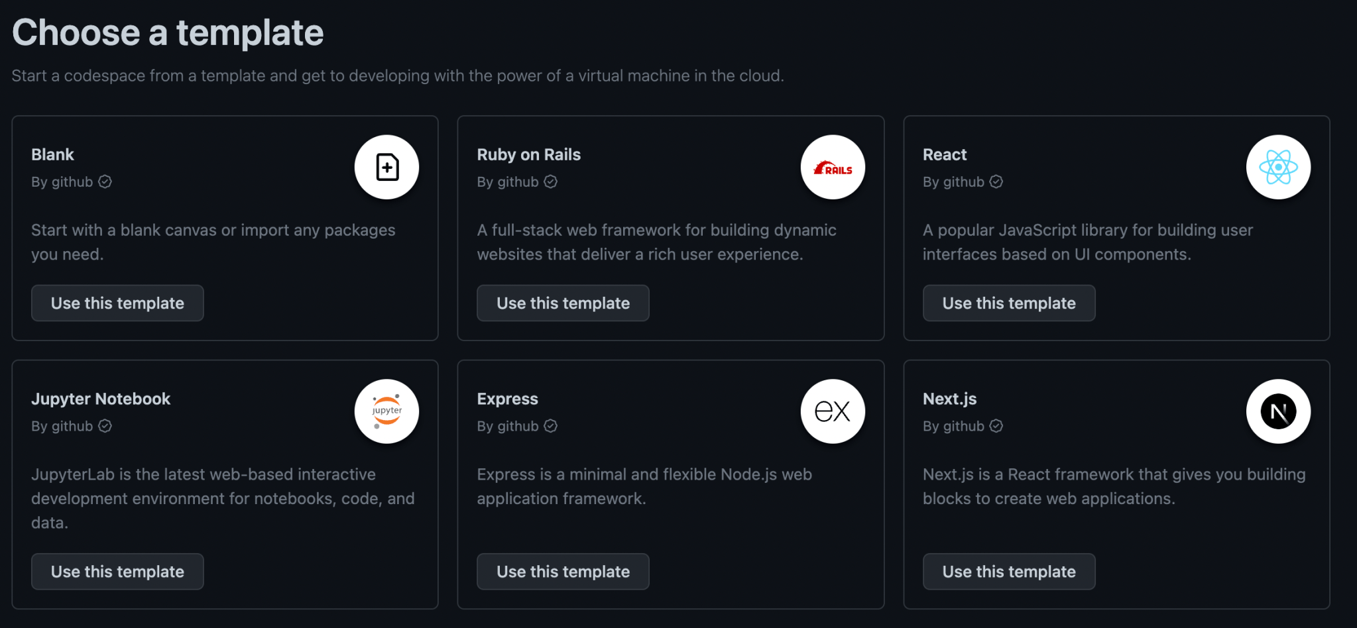1357x628 pixels.
Task: Use the React template
Action: [1008, 303]
